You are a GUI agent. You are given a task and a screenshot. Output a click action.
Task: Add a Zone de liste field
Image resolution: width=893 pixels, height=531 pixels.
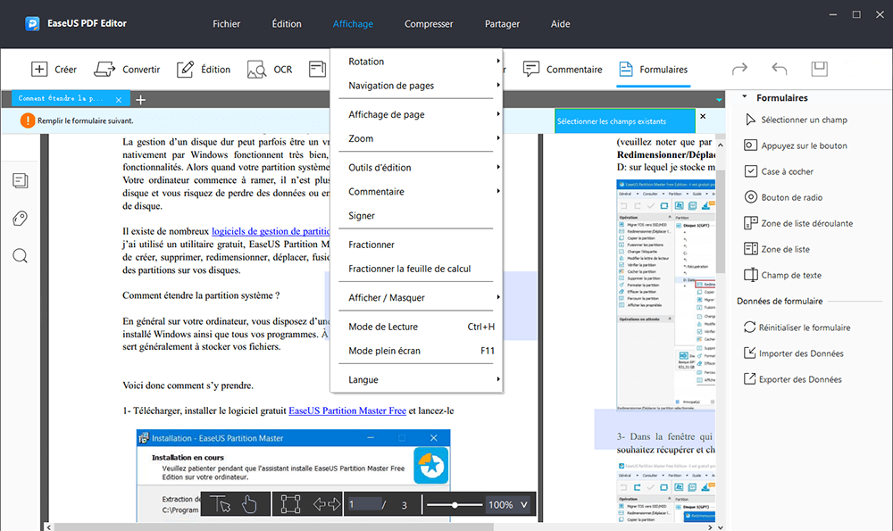777,249
